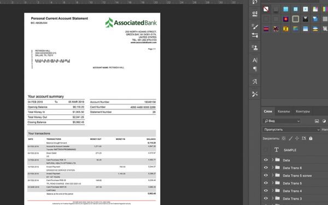
Task: Apply the solid cyan style preset
Action: (x=285, y=9)
